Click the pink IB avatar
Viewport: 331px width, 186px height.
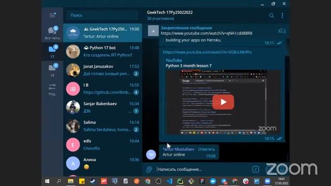(x=73, y=89)
